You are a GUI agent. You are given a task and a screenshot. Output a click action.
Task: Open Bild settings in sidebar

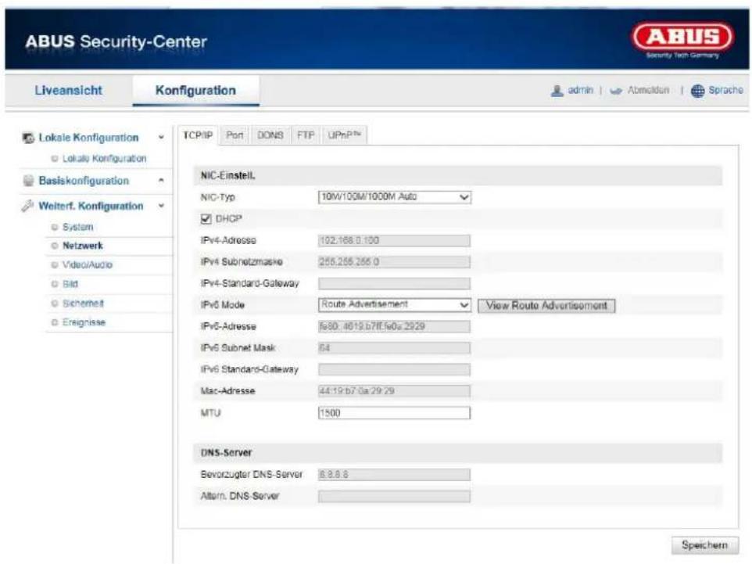(70, 284)
